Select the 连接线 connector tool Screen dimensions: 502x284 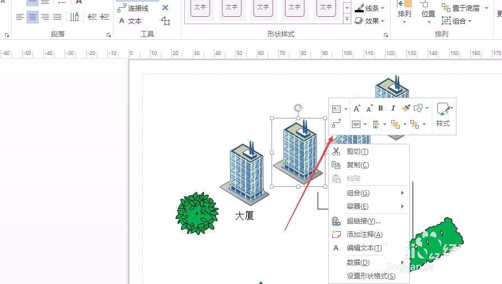point(133,8)
